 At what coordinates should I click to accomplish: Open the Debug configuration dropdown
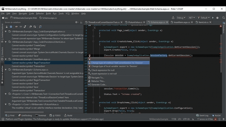(181, 18)
